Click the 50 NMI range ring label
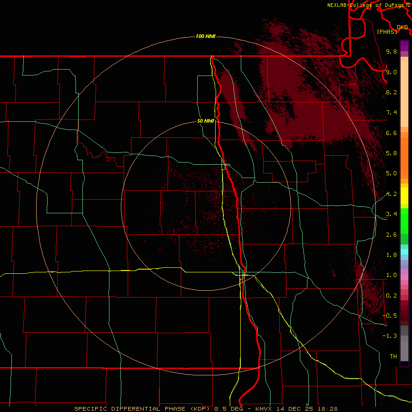412x412 pixels. point(206,121)
